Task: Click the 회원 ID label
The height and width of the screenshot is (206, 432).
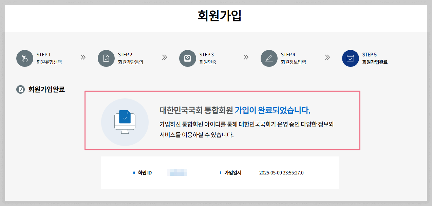Action: [145, 173]
